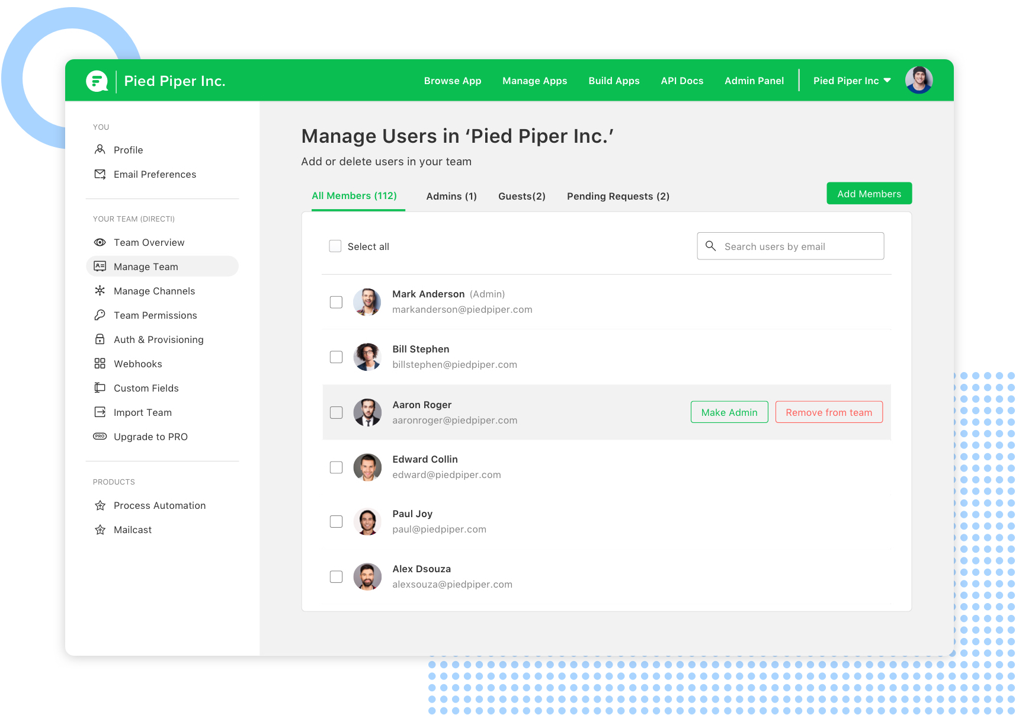Check the box for Aaron Roger

[x=337, y=412]
